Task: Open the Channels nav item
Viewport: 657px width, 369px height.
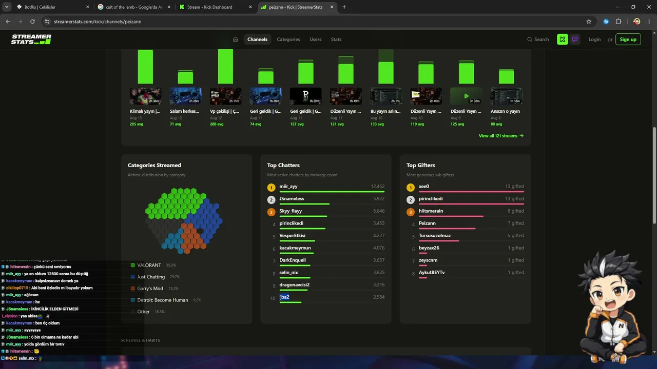Action: (257, 39)
